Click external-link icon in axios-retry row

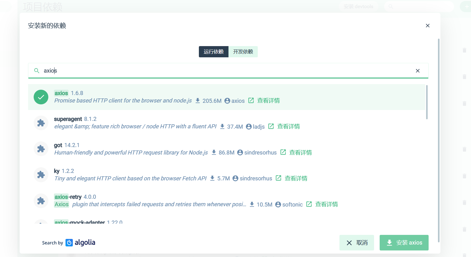309,204
